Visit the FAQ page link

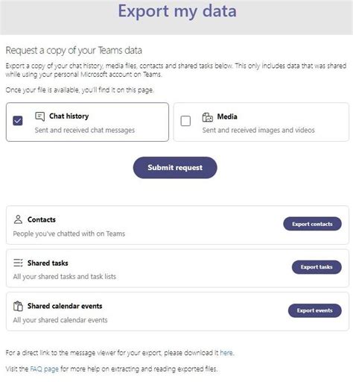[45, 369]
